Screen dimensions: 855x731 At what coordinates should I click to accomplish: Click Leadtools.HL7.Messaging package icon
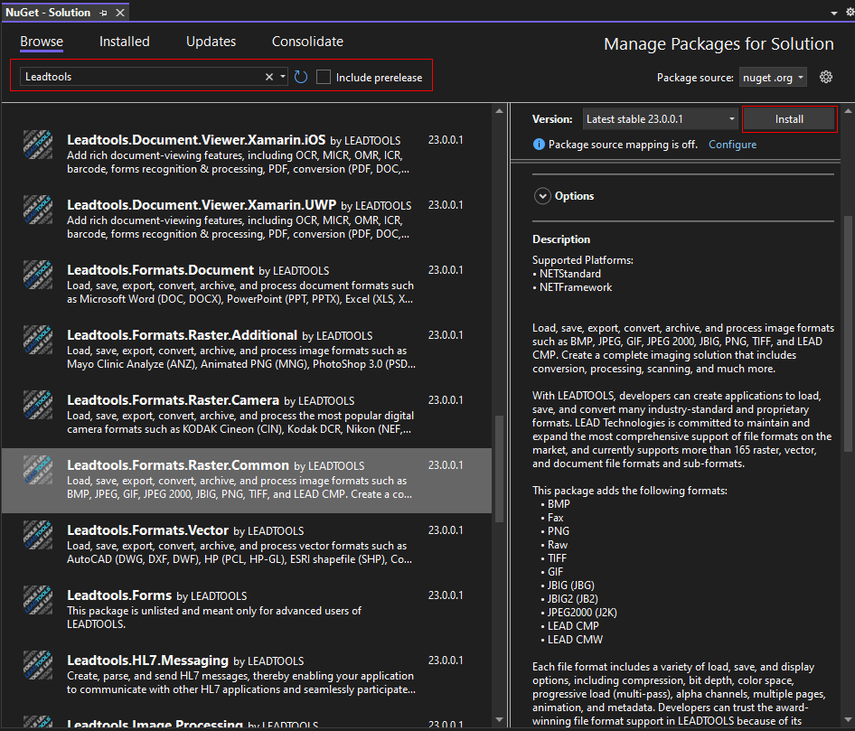[x=38, y=664]
